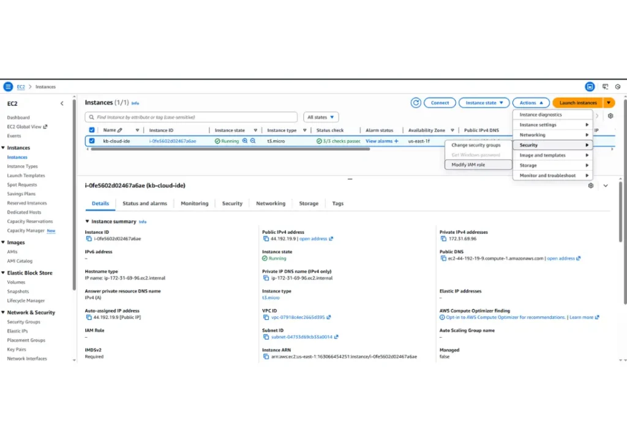Uncheck the kb-cloud-ide instance checkbox

[x=92, y=141]
